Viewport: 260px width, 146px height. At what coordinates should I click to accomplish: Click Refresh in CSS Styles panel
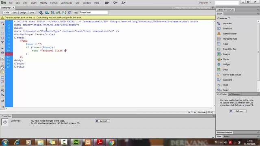click(238, 111)
